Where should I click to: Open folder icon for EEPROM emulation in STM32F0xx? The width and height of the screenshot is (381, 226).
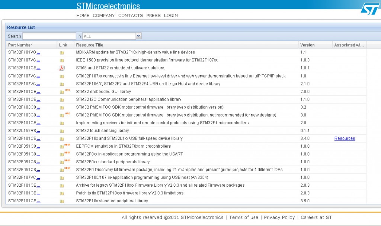pyautogui.click(x=62, y=147)
